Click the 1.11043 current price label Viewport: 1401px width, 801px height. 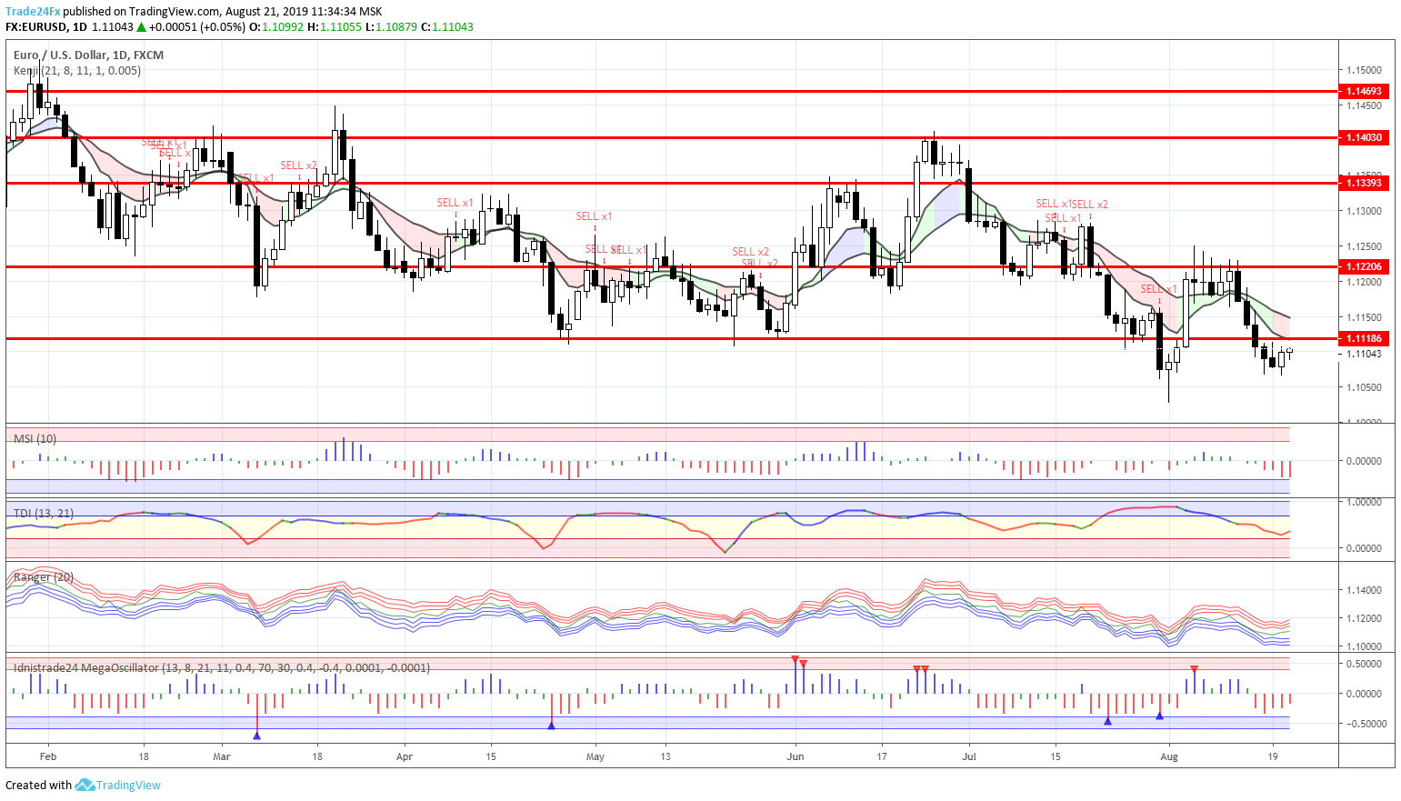[x=1364, y=353]
